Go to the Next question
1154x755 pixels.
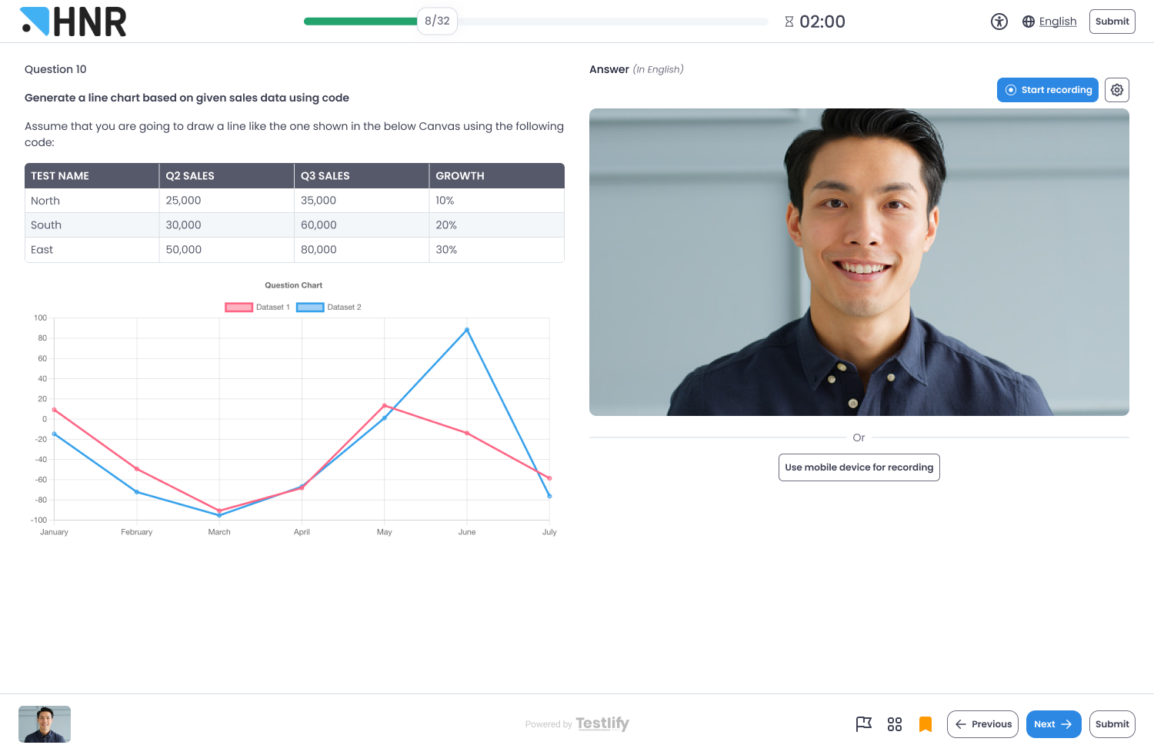pyautogui.click(x=1054, y=724)
